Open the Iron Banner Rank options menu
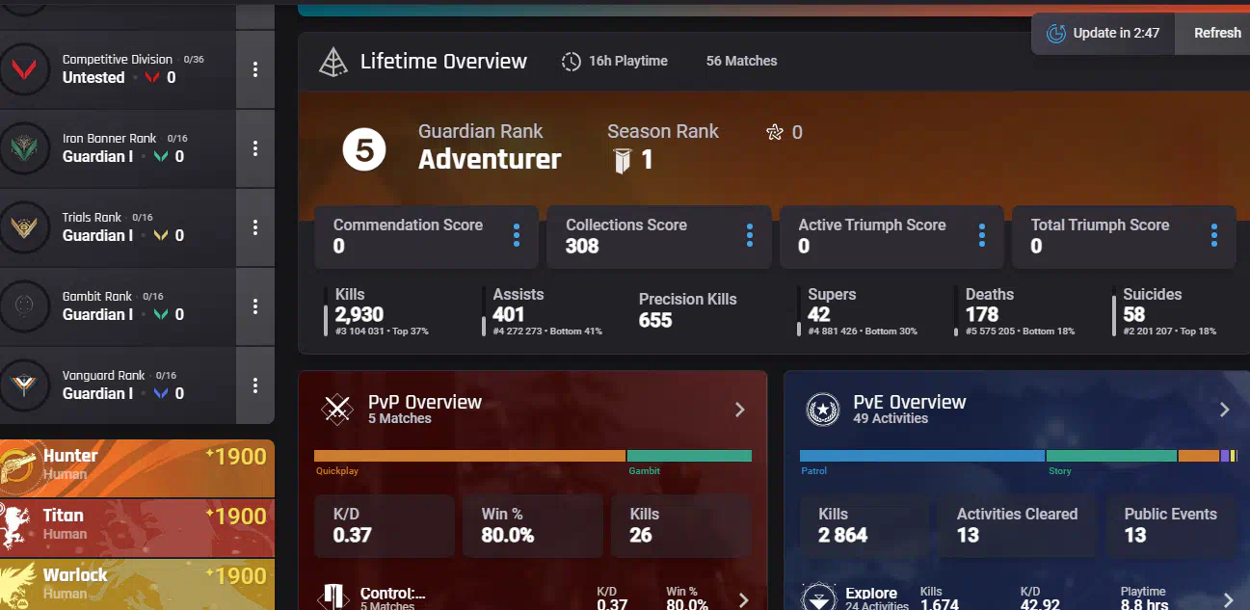The image size is (1250, 610). tap(255, 148)
